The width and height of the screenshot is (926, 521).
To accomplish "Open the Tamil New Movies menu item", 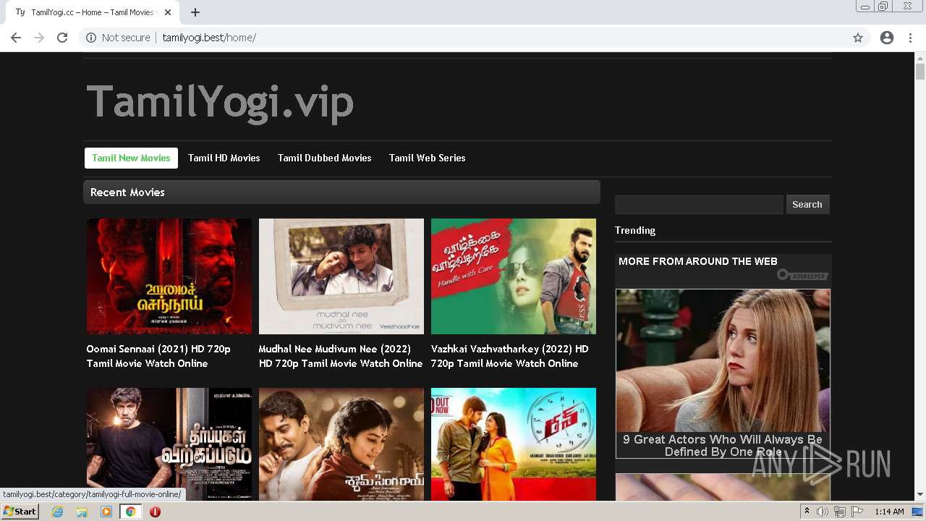I will (131, 158).
